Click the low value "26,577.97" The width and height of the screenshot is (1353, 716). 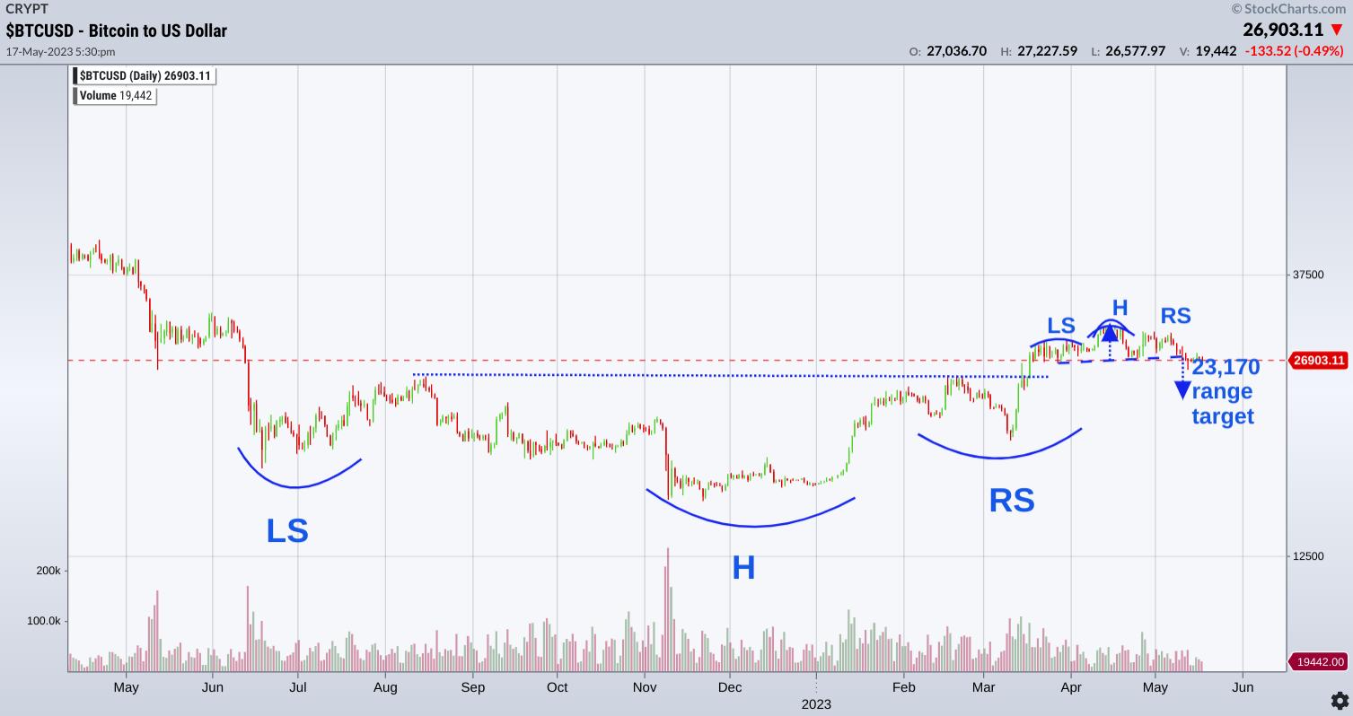1136,51
